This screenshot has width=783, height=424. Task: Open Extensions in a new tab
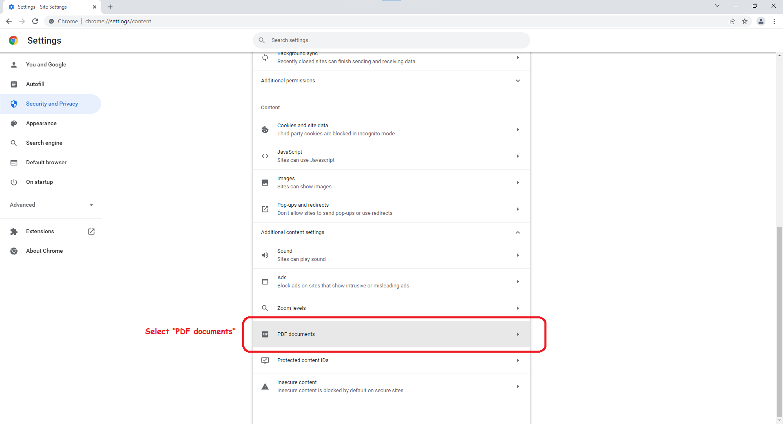click(91, 231)
